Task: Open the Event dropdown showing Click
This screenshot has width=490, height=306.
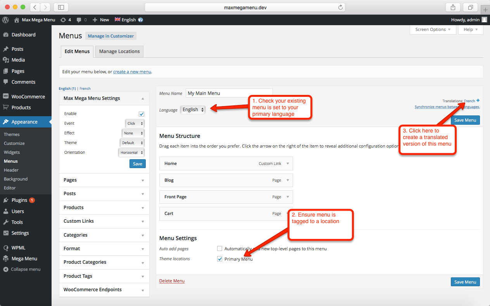Action: tap(135, 124)
